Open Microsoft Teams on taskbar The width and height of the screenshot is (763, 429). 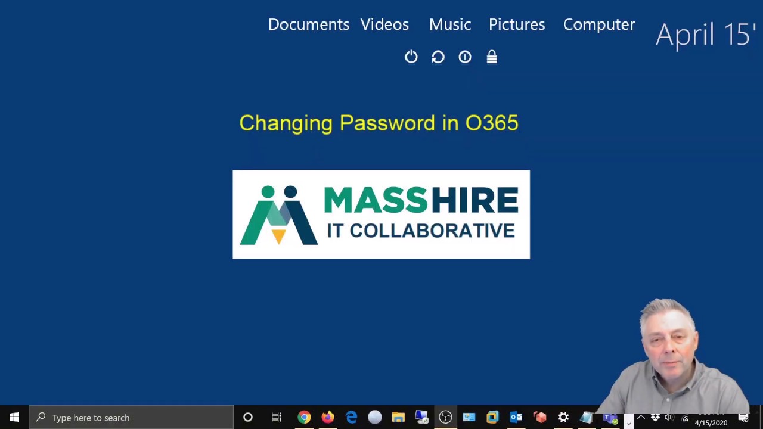pyautogui.click(x=610, y=418)
